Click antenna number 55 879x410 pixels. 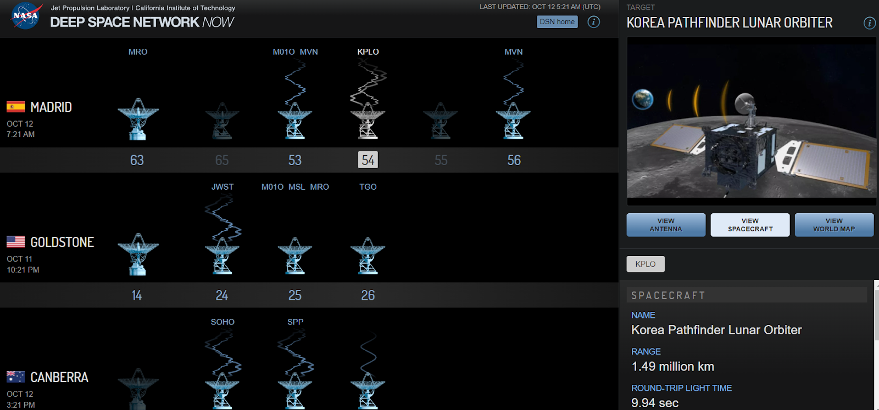click(x=441, y=160)
